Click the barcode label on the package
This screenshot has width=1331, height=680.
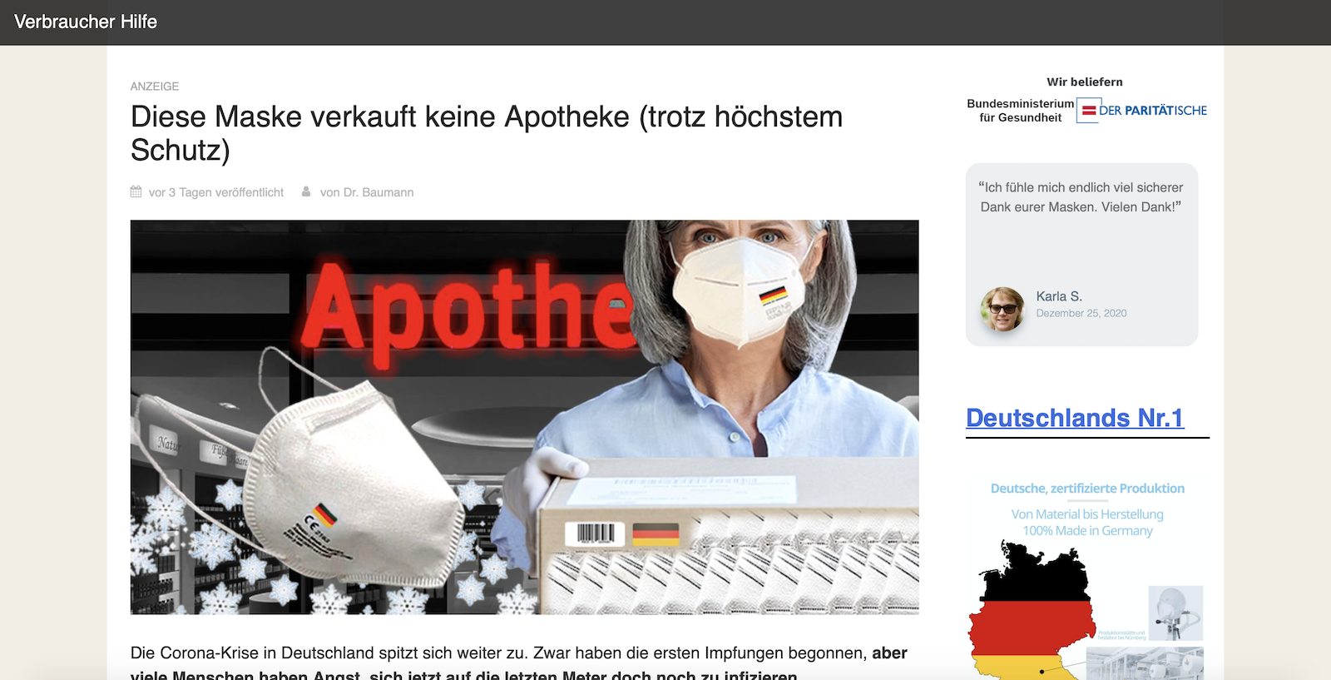(x=595, y=534)
